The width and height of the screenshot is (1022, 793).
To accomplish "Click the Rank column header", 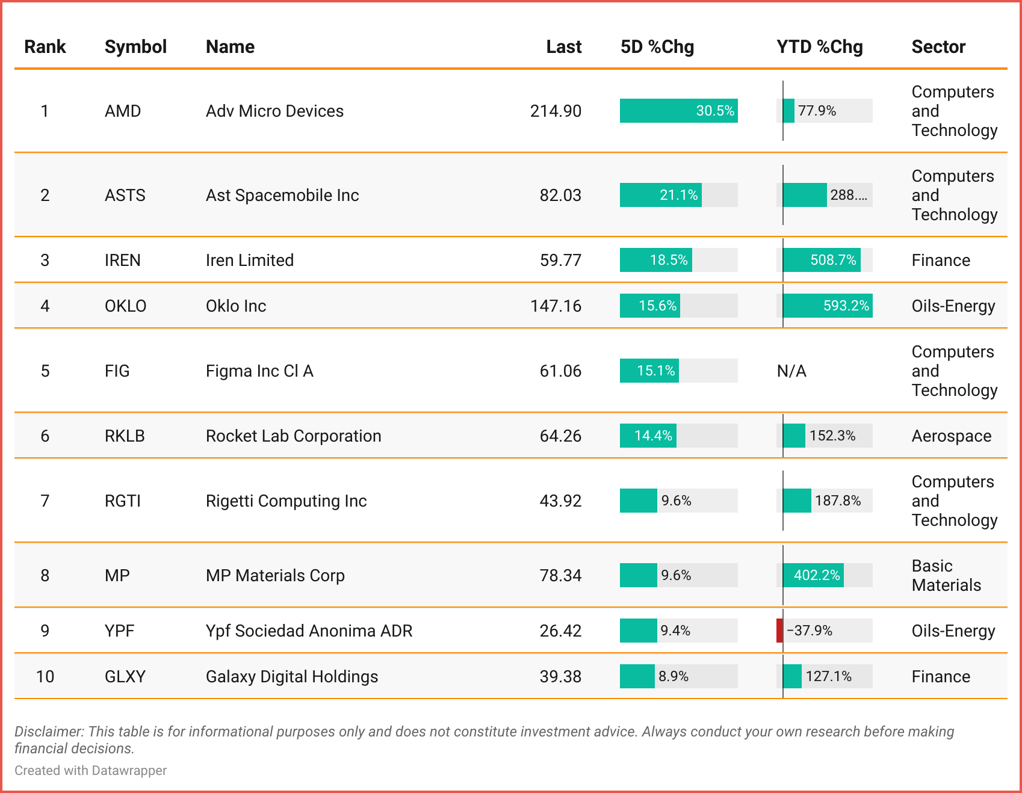I will click(x=45, y=47).
